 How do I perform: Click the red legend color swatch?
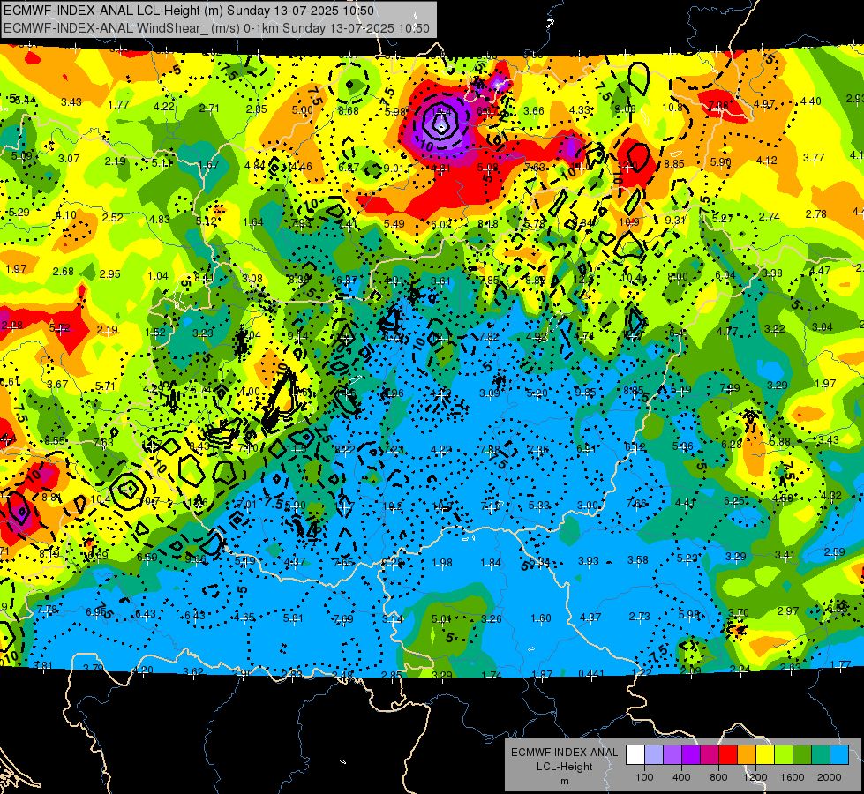click(x=728, y=754)
